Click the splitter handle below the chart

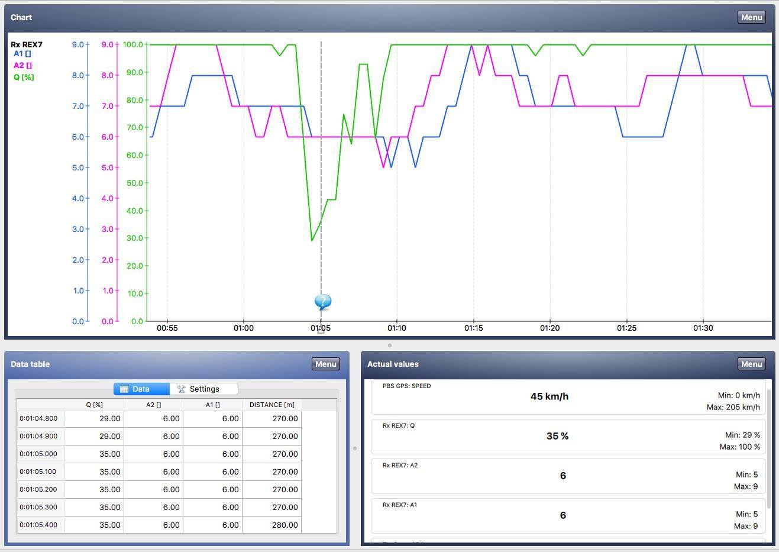click(389, 345)
